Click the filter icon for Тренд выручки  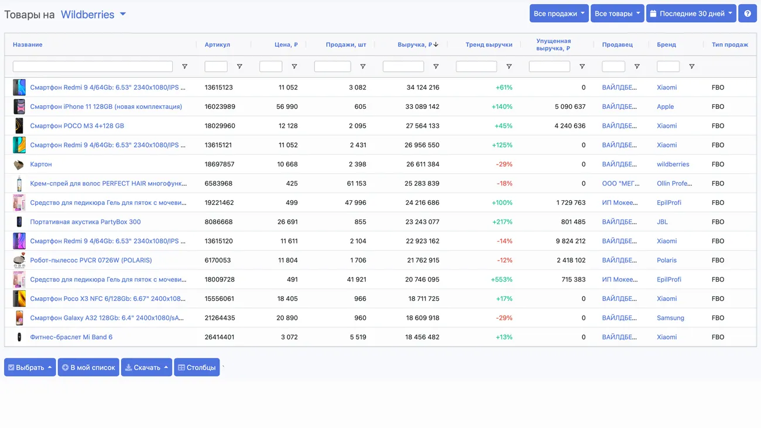pyautogui.click(x=509, y=67)
